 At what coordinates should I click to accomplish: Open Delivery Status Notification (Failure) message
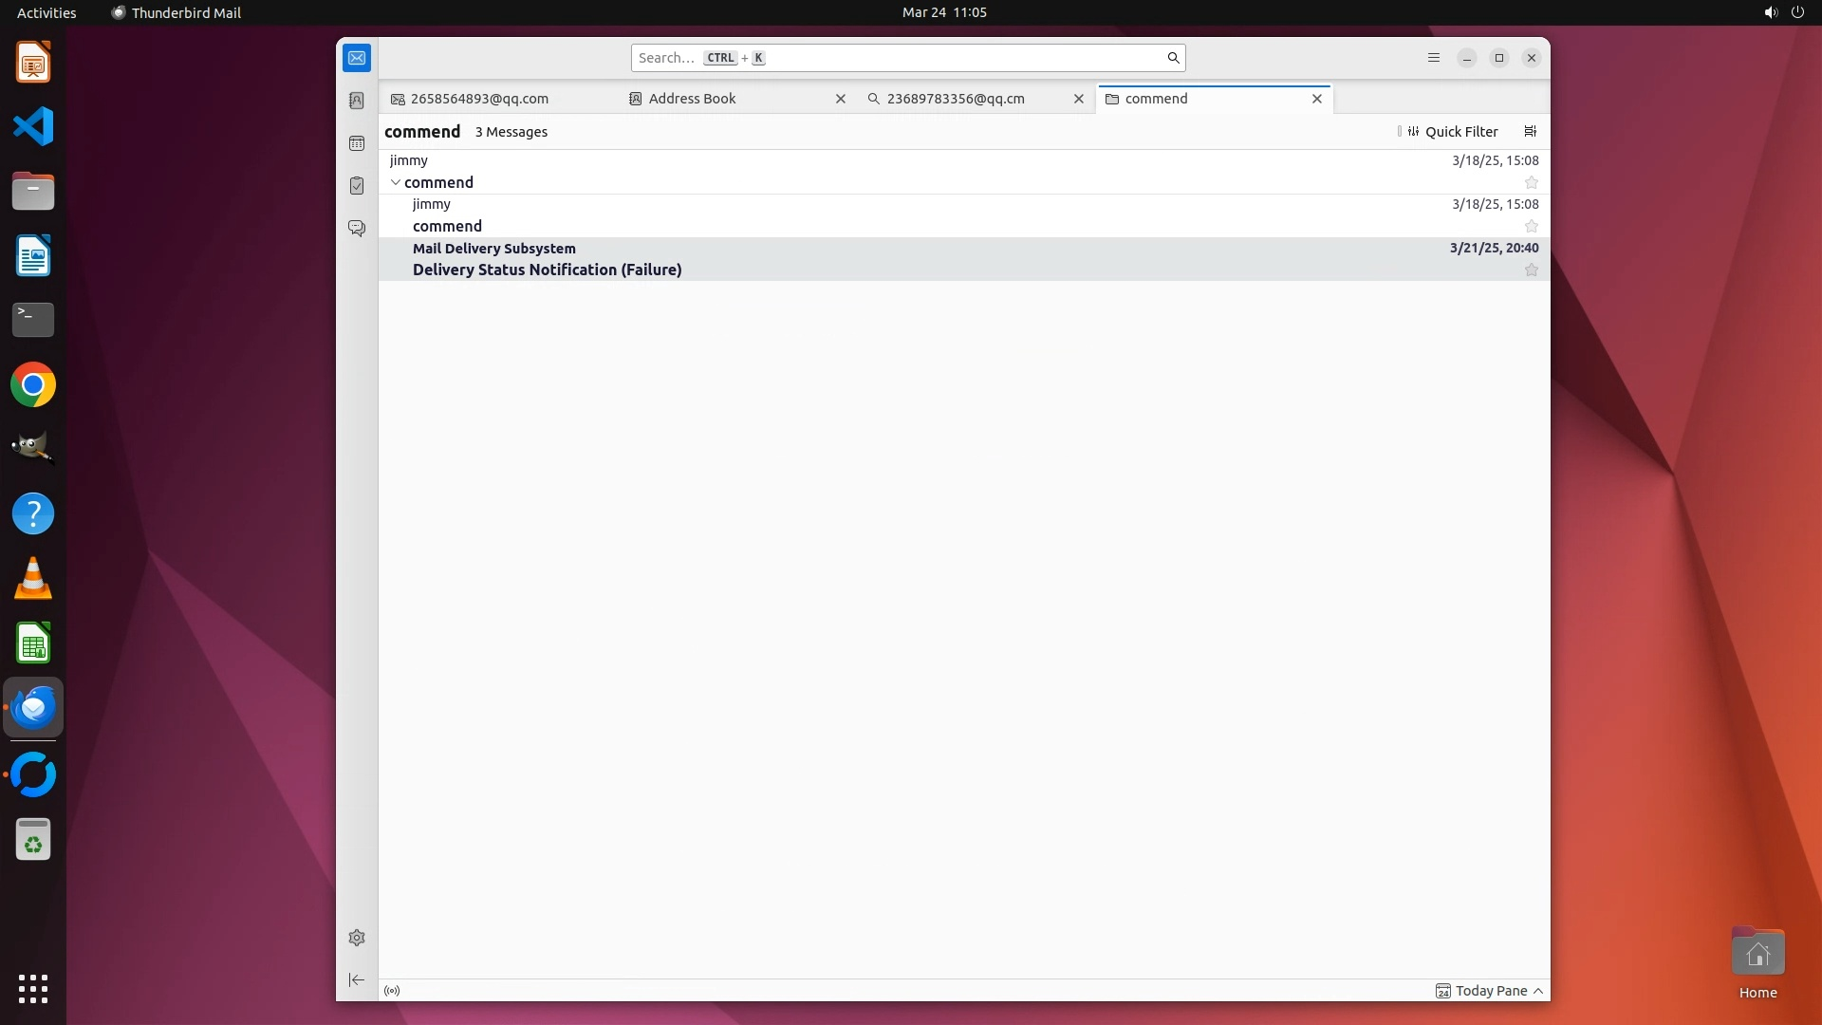547,270
